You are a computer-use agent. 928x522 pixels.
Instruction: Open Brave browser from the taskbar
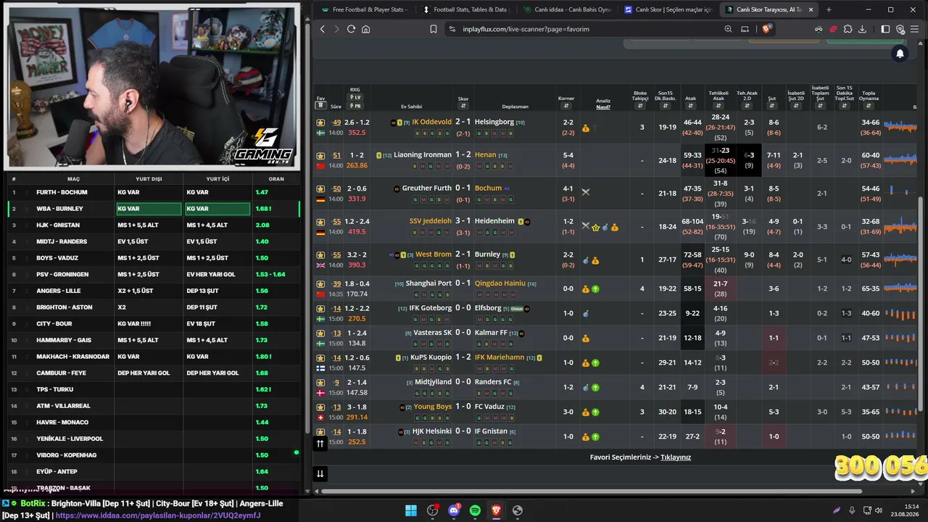(x=496, y=510)
